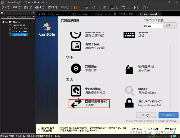180x138 pixels.
Task: Open the library search filter dropdown arrow
Action: click(34, 17)
